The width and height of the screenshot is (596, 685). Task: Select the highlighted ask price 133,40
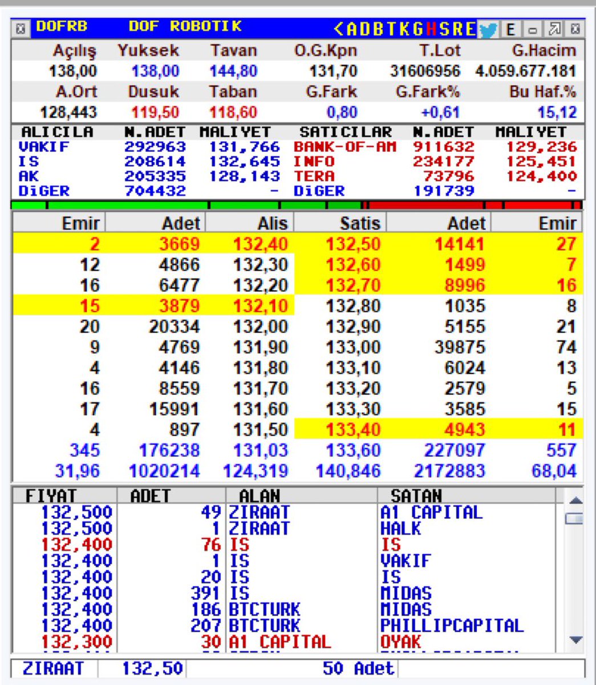[353, 429]
